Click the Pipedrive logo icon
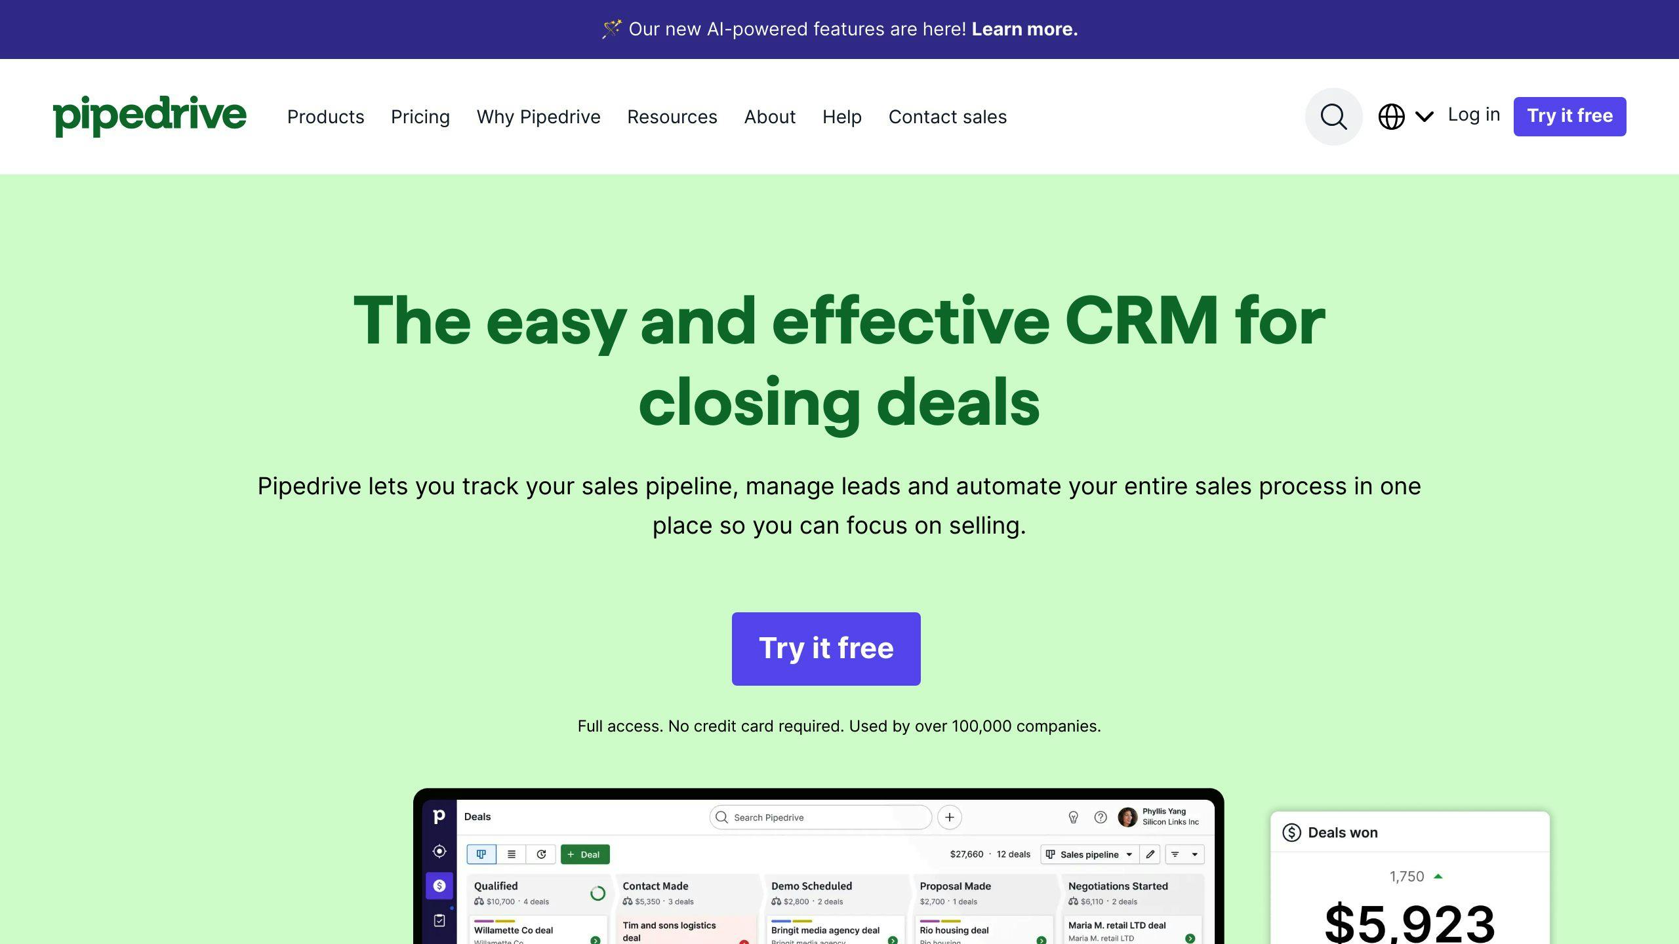1679x944 pixels. pos(150,115)
